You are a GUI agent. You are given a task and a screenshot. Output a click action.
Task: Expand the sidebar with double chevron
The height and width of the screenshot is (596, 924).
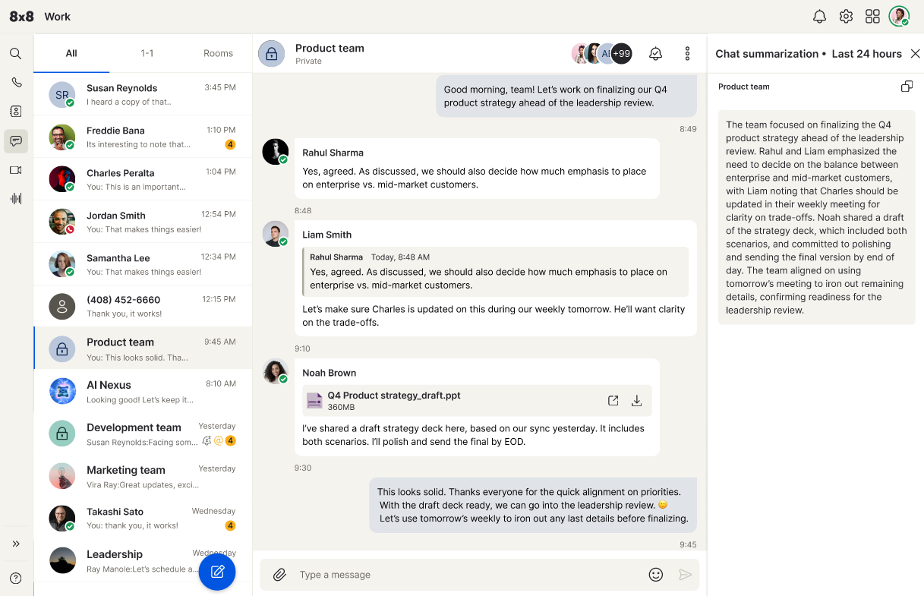(x=15, y=544)
